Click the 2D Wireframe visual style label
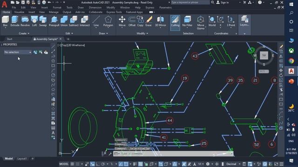Viewport: 298px width, 167px height. 76,45
